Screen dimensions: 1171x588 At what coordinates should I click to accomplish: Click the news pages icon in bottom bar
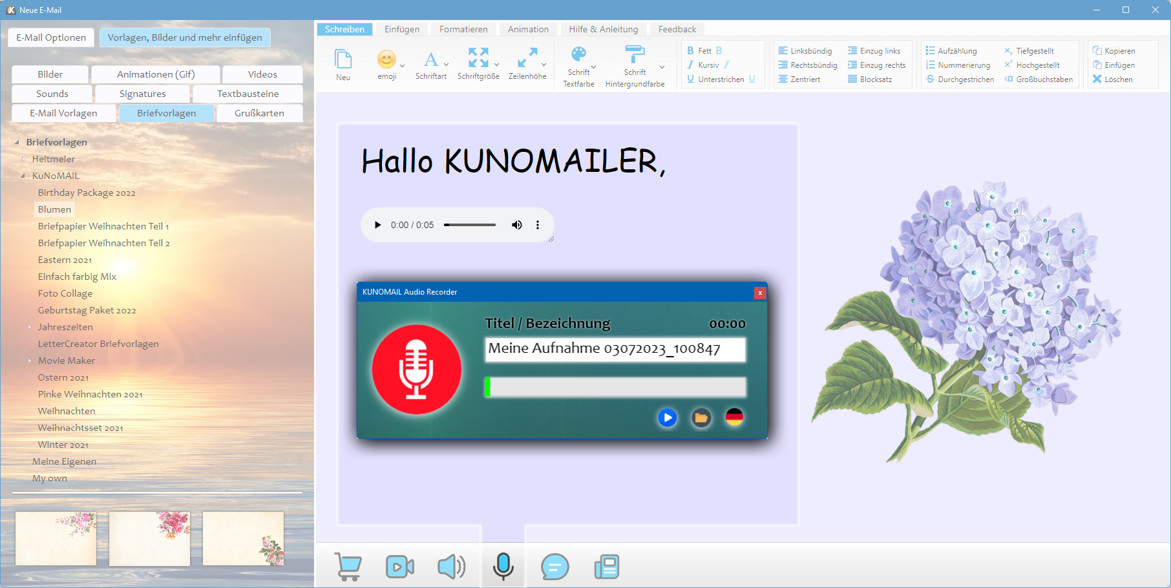607,567
